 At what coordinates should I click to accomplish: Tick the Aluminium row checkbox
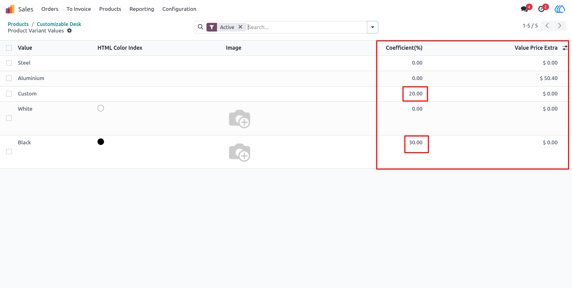pos(9,78)
